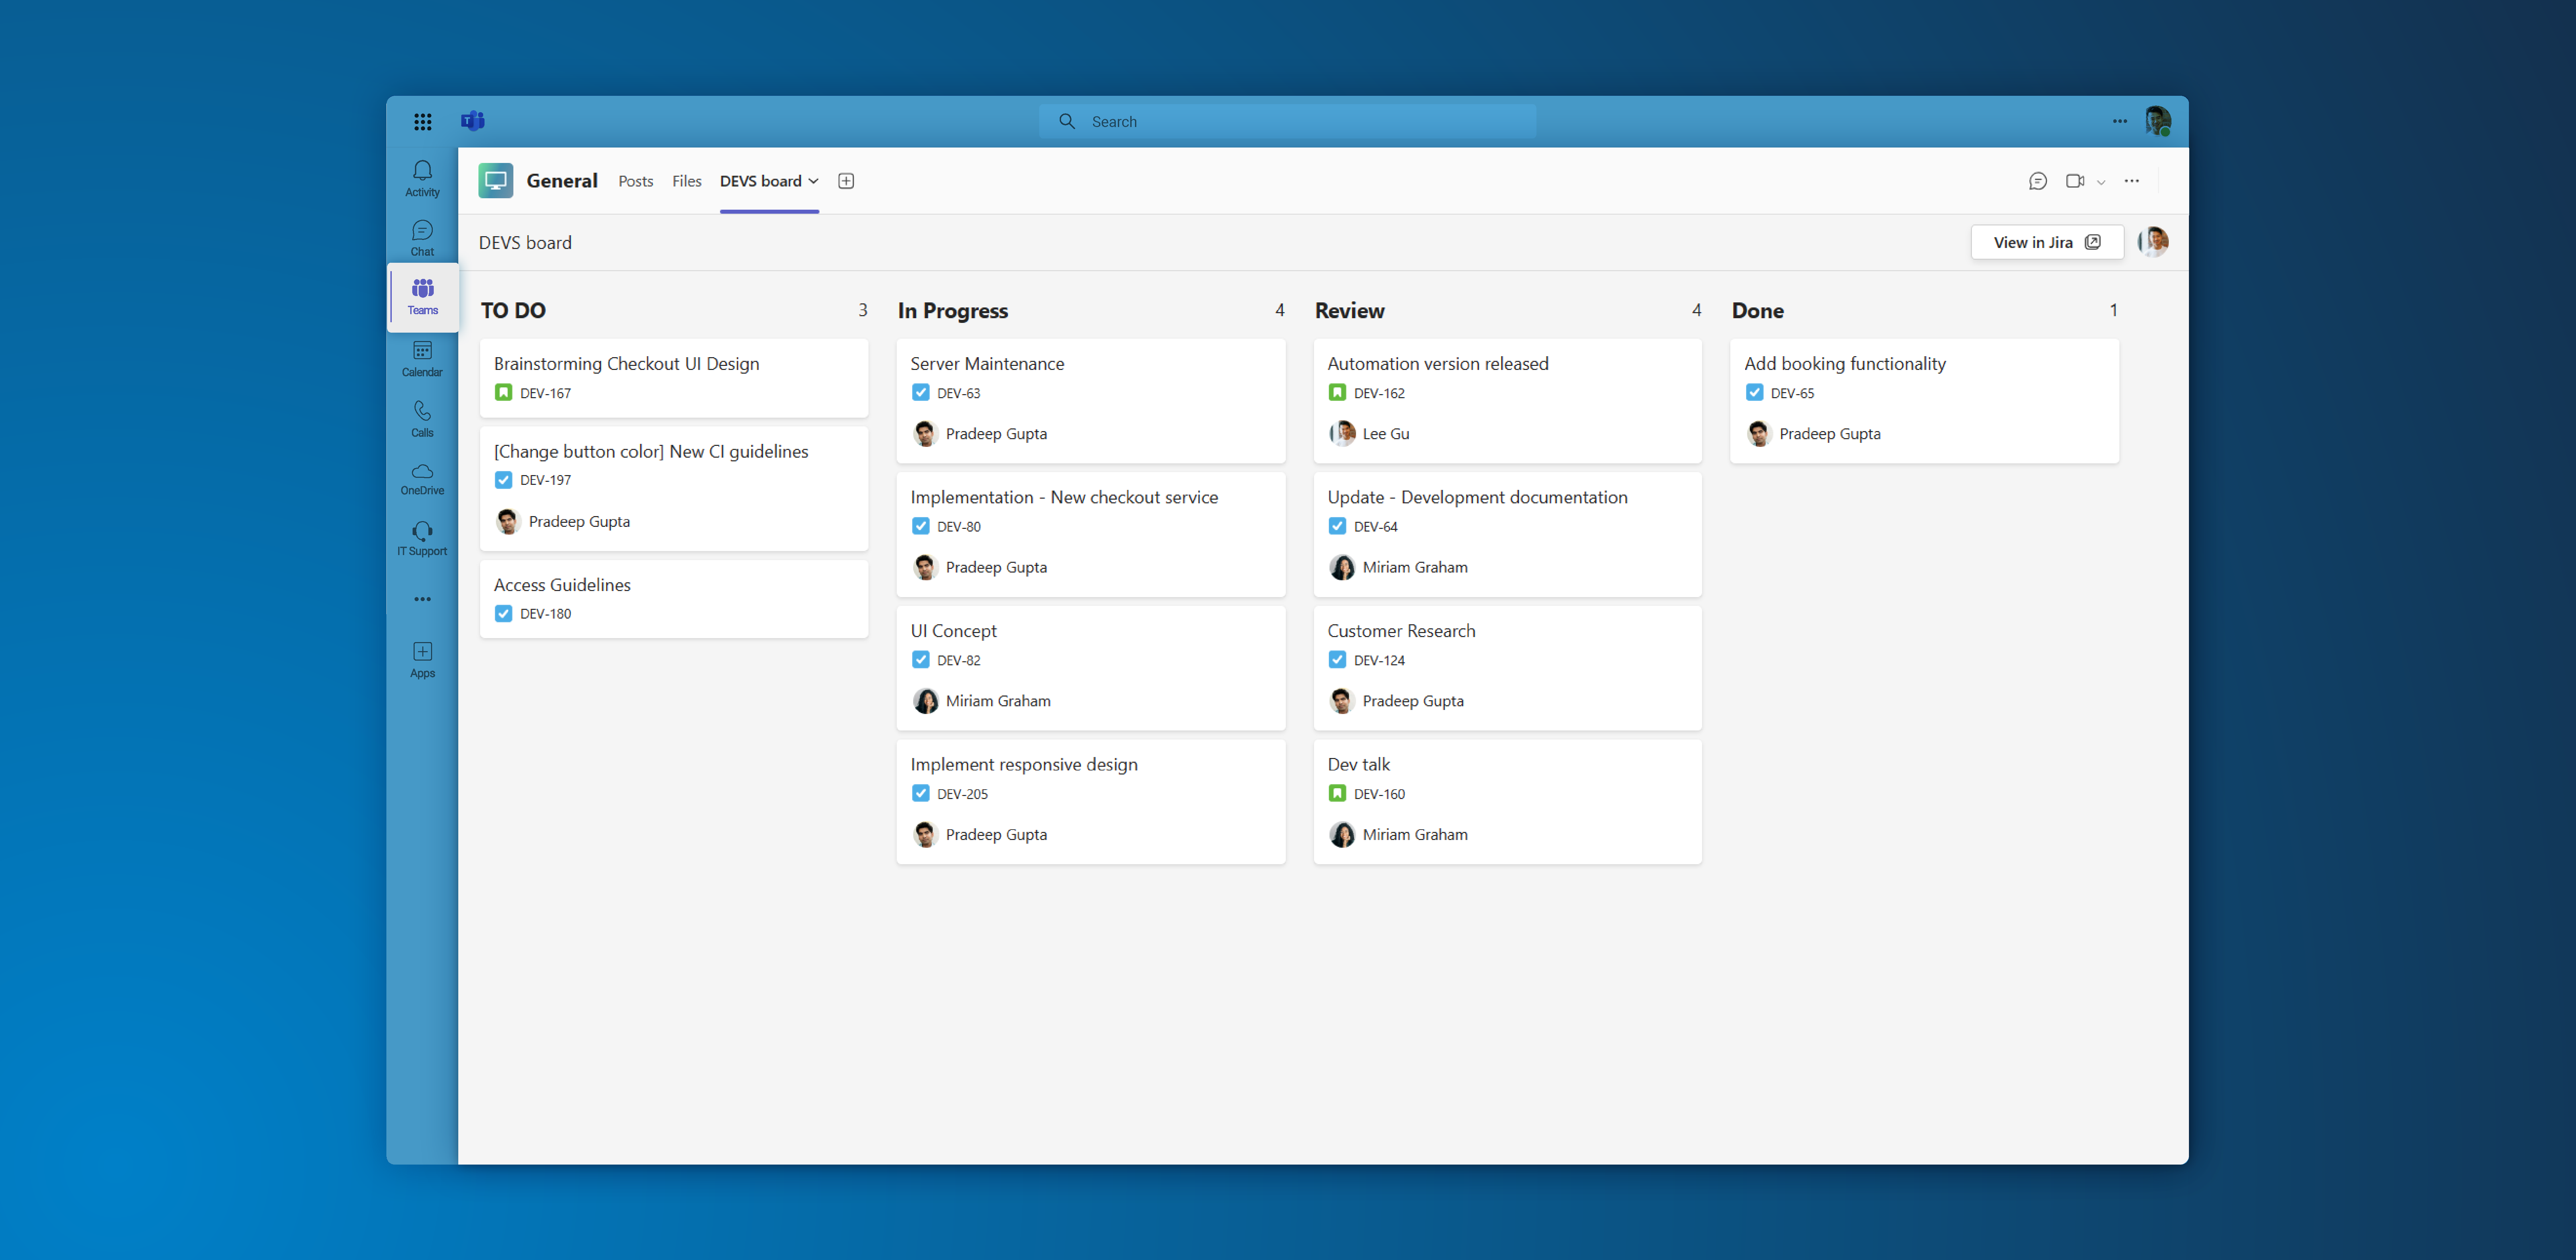The width and height of the screenshot is (2576, 1260).
Task: Open the Activity feed
Action: point(422,178)
